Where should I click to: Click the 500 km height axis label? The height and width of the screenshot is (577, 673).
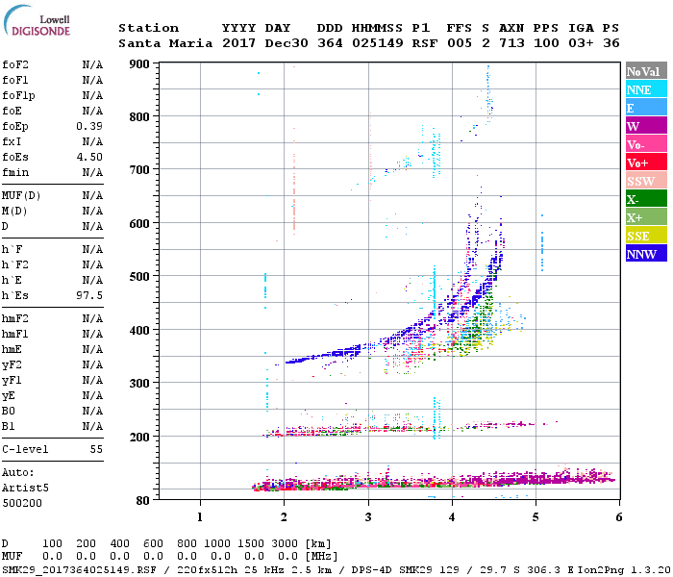(139, 276)
